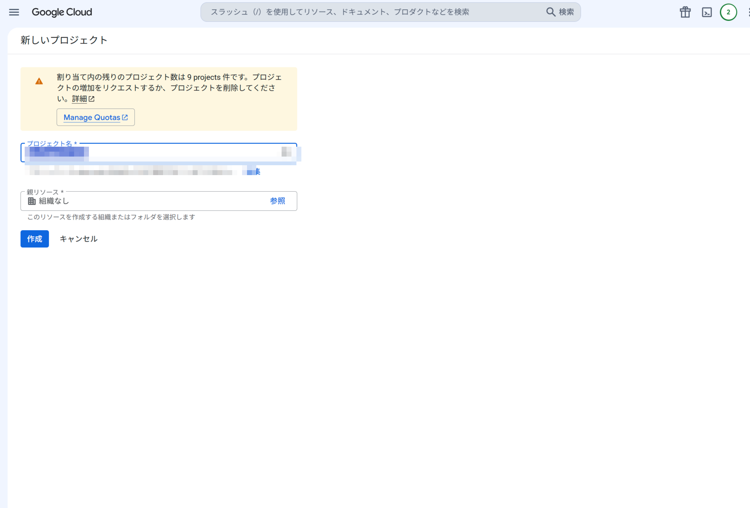The width and height of the screenshot is (750, 508).
Task: Click the orange warning triangle icon
Action: (39, 81)
